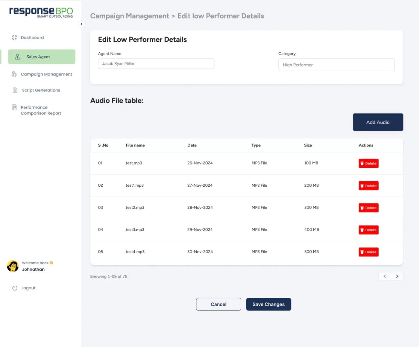Delete the test2.mp3 audio file
This screenshot has width=419, height=347.
[x=368, y=208]
